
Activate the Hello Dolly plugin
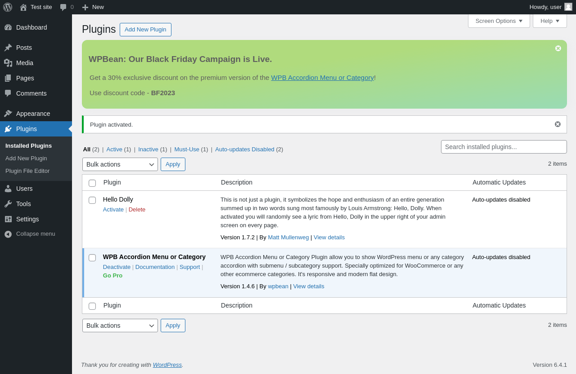[x=113, y=210]
